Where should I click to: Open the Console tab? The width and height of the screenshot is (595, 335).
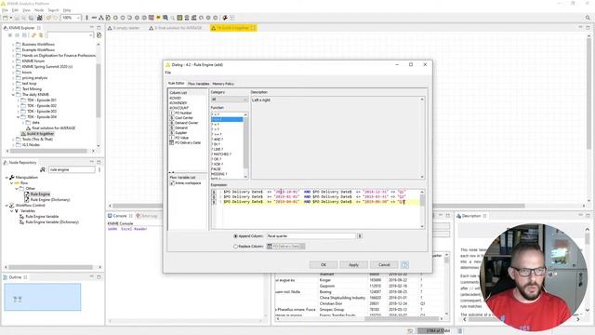point(120,216)
